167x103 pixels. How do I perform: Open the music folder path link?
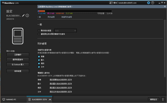click(x=61, y=80)
